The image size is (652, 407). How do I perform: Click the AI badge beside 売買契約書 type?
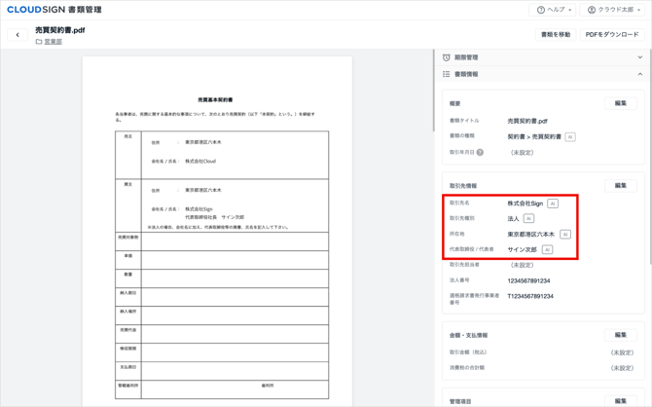(570, 137)
